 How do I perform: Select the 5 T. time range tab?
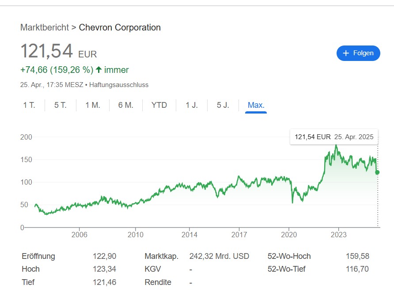click(61, 105)
